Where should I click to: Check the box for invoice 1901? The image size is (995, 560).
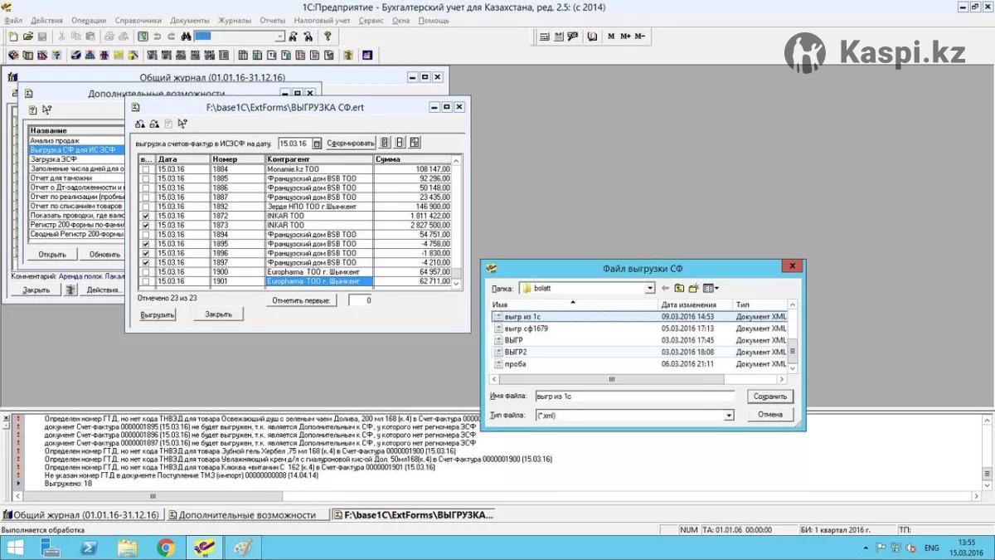(x=146, y=281)
